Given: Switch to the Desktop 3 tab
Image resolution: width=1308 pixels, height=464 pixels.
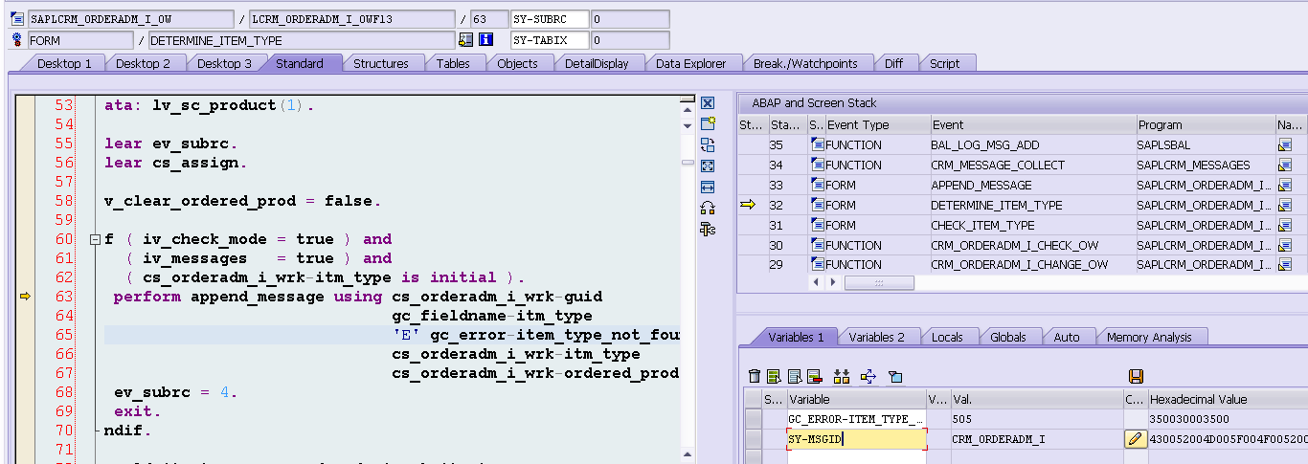Looking at the screenshot, I should [x=224, y=63].
